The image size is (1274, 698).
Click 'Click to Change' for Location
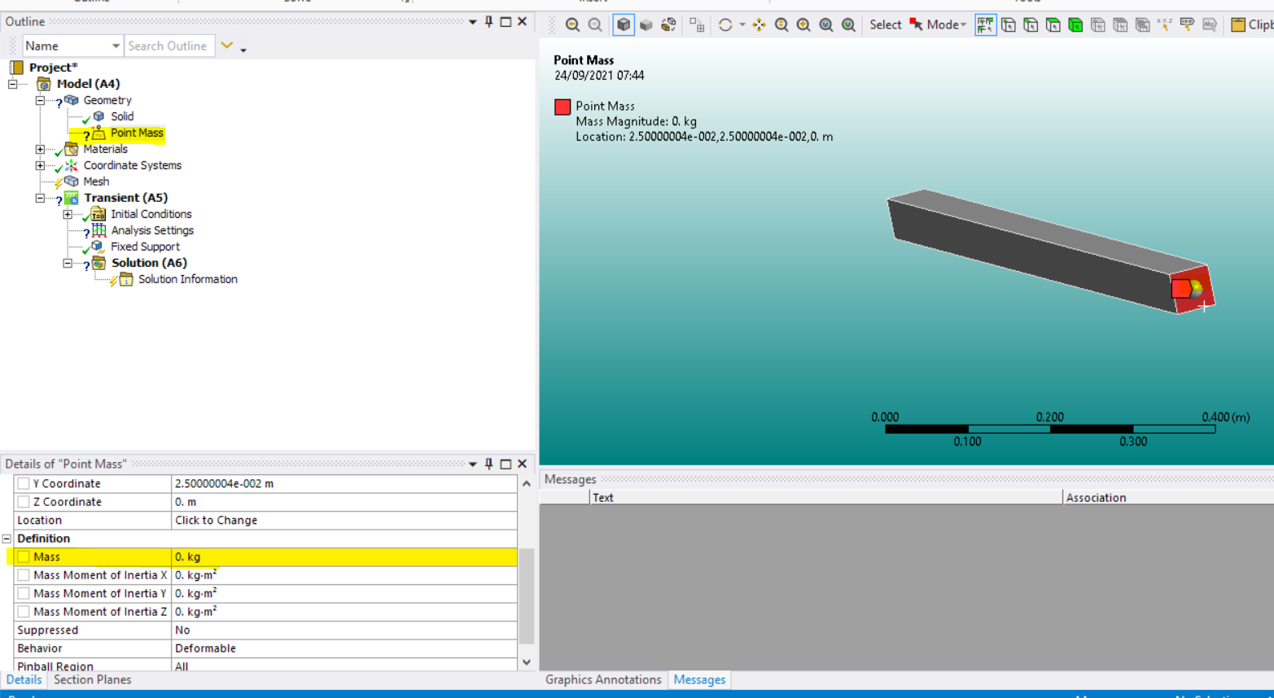click(x=217, y=521)
